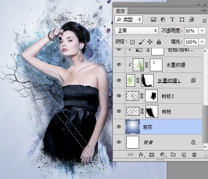The height and width of the screenshot is (179, 208).
Task: Open the 正常 blend mode dropdown
Action: click(x=137, y=31)
